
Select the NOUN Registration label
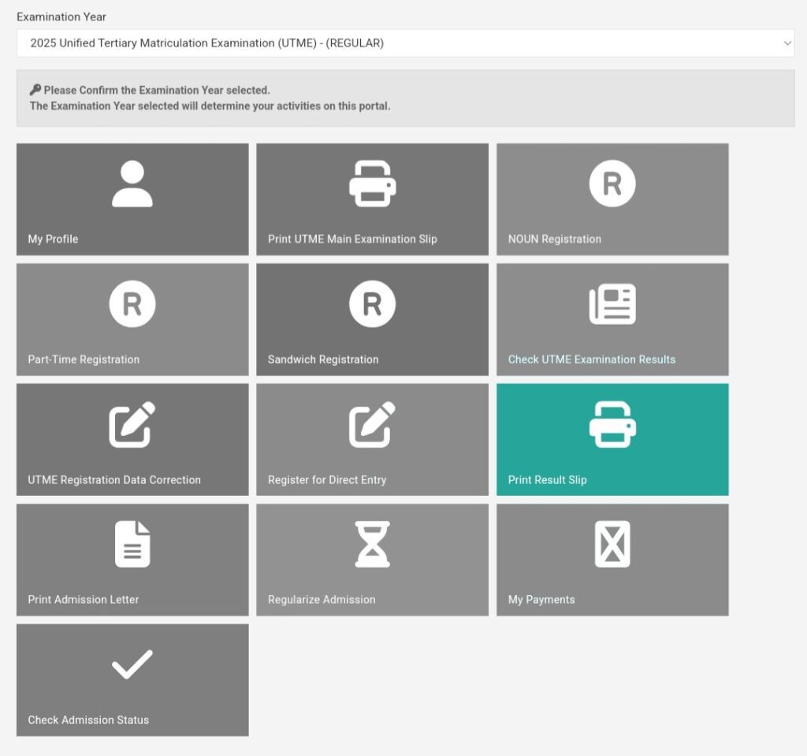554,239
